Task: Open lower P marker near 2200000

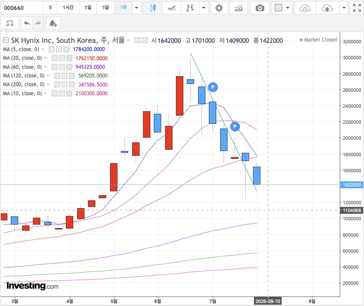Action: click(x=235, y=126)
